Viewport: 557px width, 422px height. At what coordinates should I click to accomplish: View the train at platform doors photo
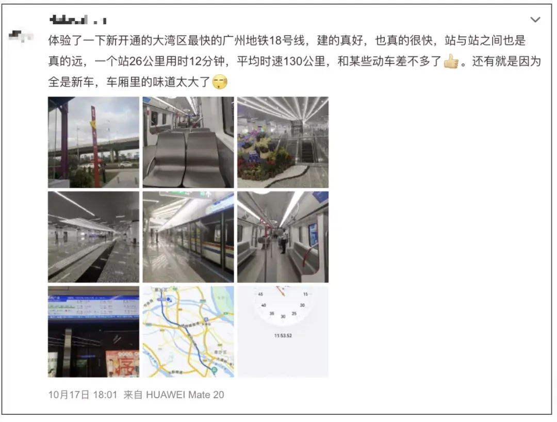188,237
